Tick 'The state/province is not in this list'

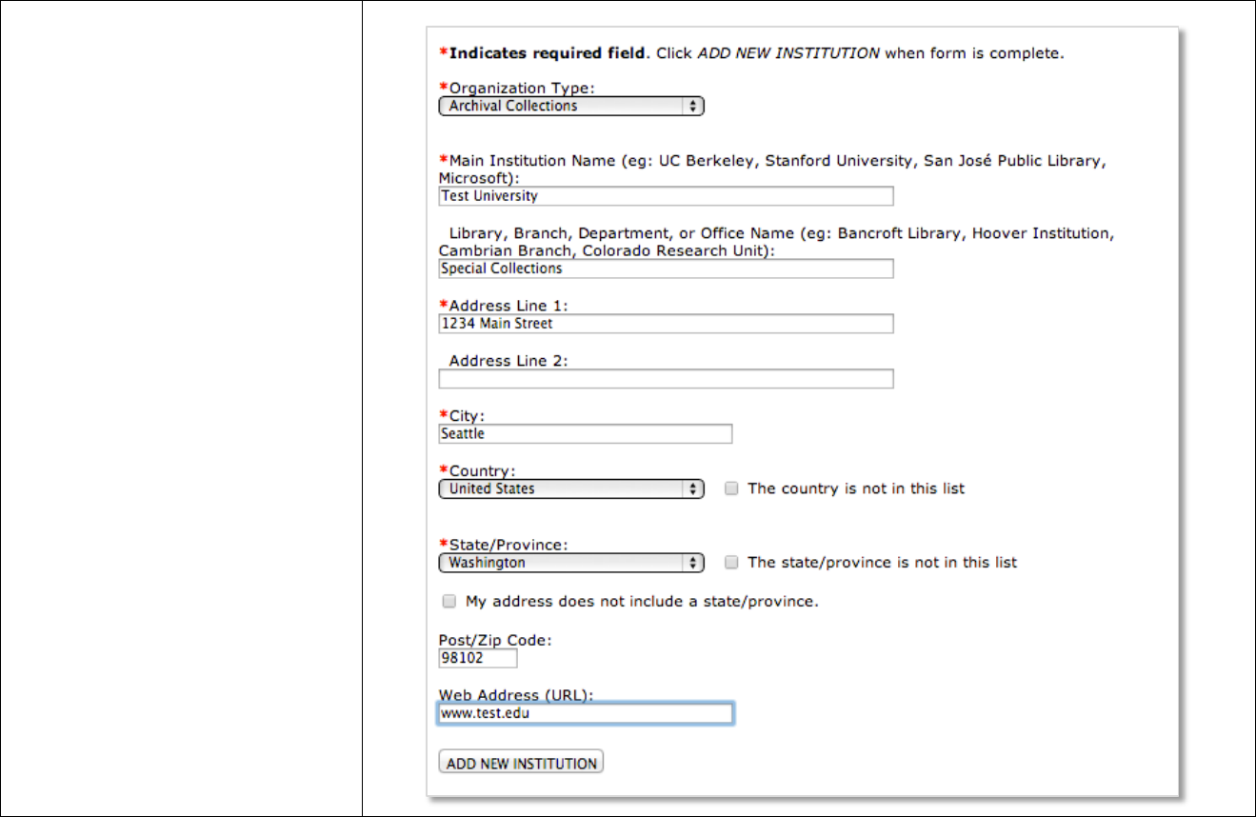(x=731, y=563)
